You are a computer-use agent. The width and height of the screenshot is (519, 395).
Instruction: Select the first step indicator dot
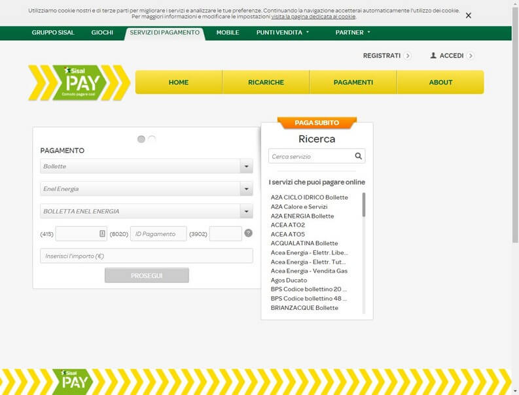tap(141, 139)
